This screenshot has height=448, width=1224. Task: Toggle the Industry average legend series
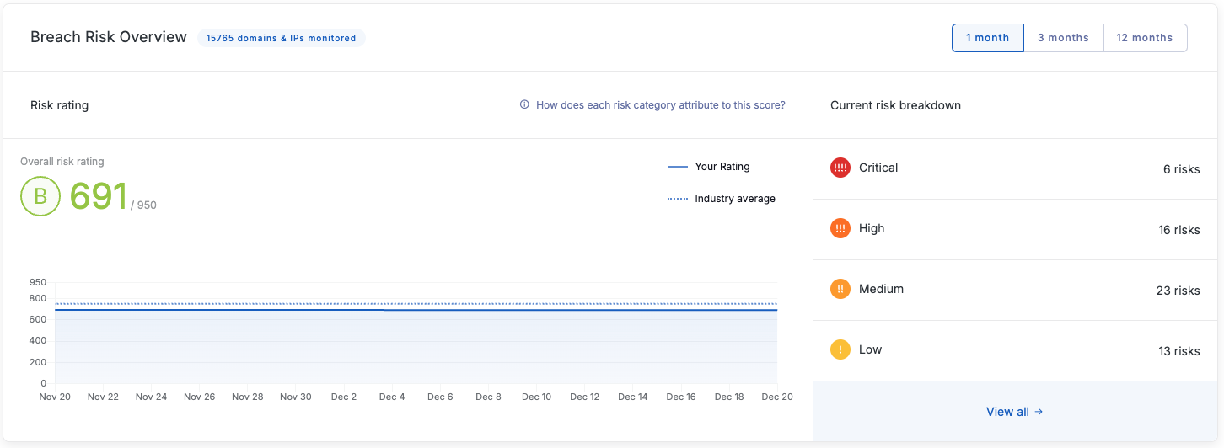[x=734, y=199]
